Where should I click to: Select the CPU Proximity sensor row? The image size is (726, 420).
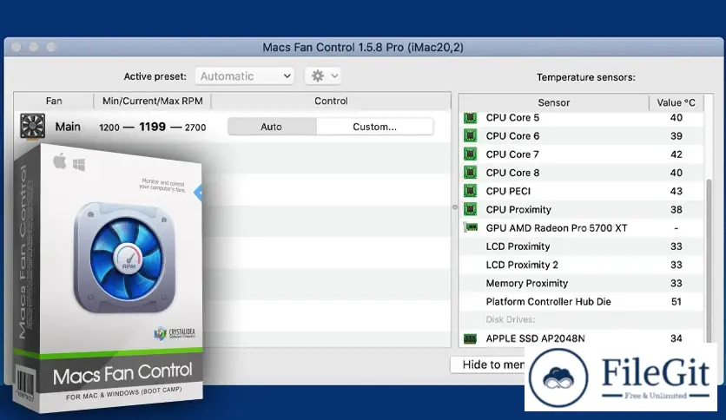tap(582, 209)
